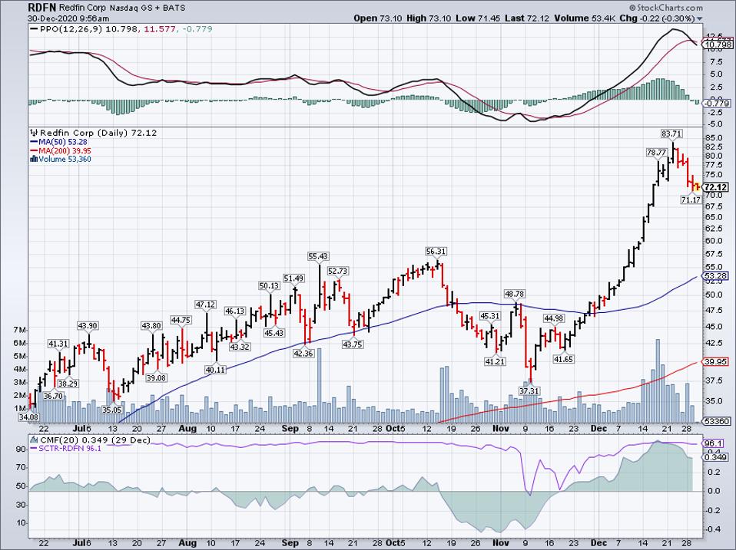Click the Volume 53.4K header value
This screenshot has width=736, height=550.
(585, 18)
